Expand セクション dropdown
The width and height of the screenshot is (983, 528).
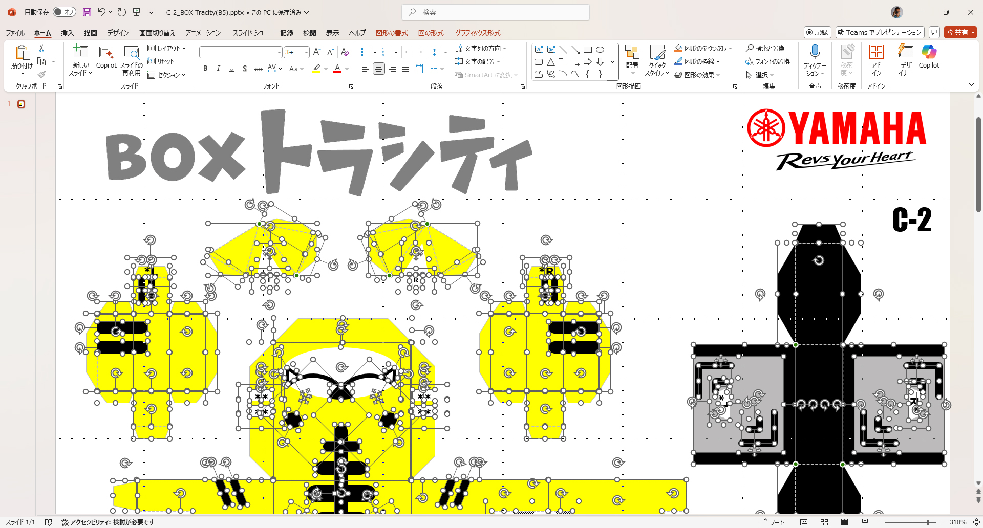click(x=166, y=75)
